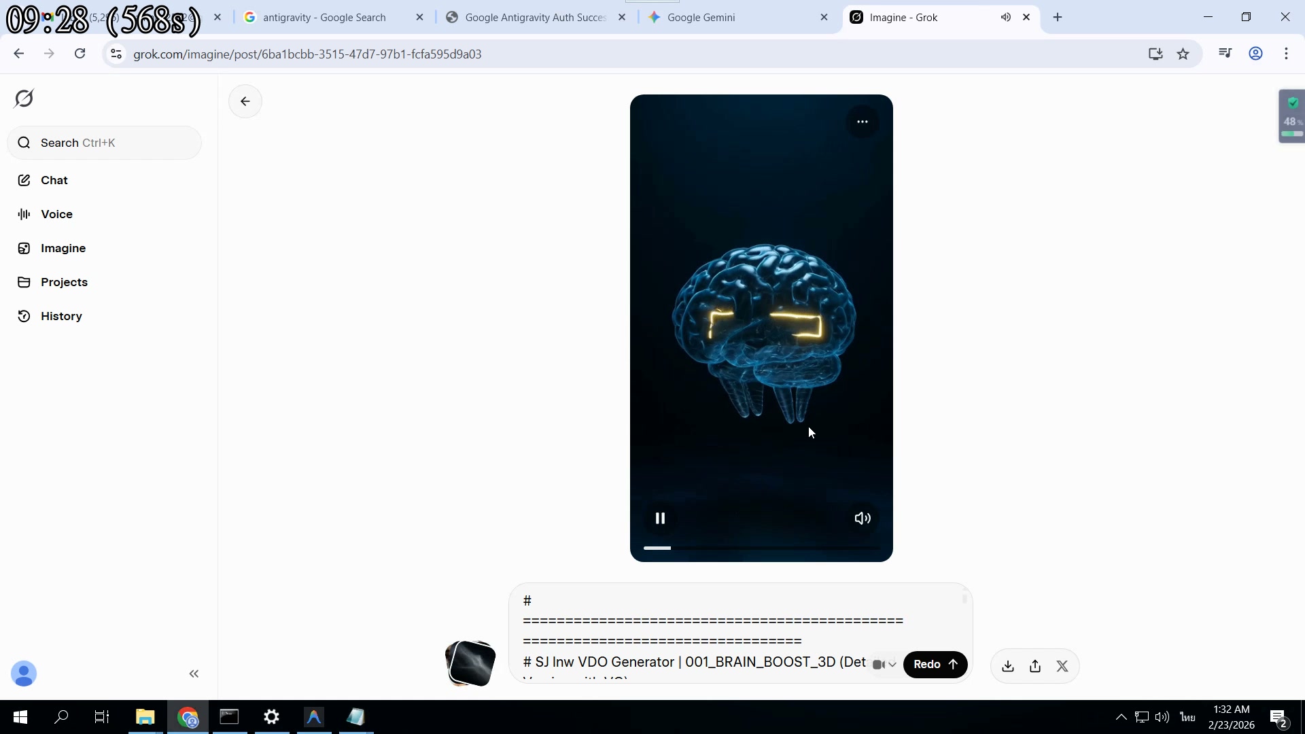Open Voice mode from the sidebar
The height and width of the screenshot is (734, 1305).
pyautogui.click(x=56, y=214)
